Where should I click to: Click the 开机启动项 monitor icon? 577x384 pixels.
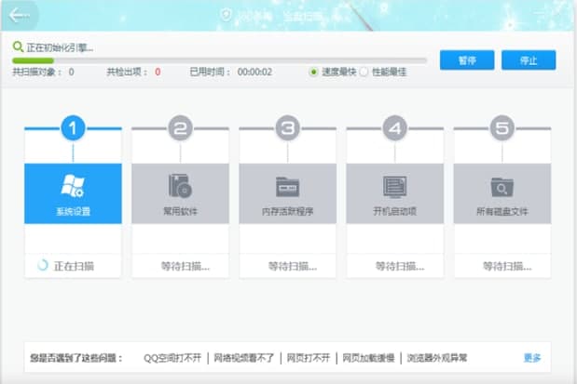(394, 184)
